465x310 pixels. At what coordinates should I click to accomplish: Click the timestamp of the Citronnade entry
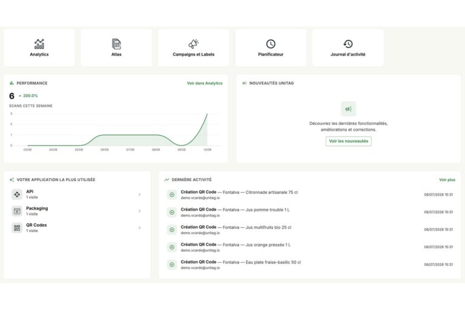(438, 194)
